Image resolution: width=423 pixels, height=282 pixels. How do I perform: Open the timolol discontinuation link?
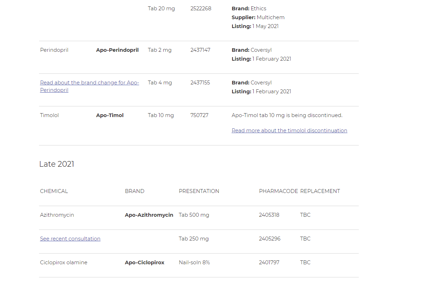[289, 131]
